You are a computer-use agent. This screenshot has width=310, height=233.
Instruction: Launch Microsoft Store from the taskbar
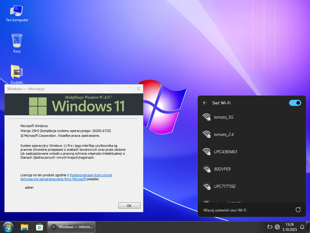click(x=39, y=227)
